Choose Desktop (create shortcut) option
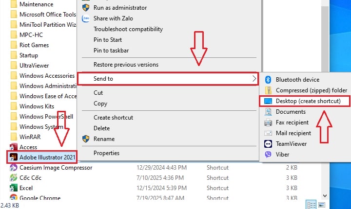Image resolution: width=351 pixels, height=209 pixels. (x=304, y=101)
